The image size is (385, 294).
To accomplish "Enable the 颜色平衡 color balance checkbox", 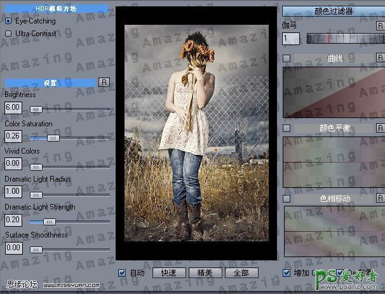I will (x=287, y=128).
